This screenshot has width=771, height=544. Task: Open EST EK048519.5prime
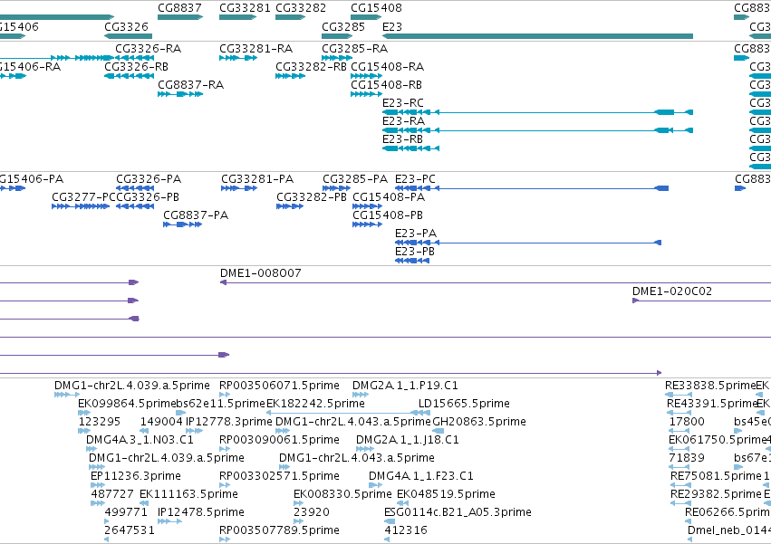pos(402,503)
